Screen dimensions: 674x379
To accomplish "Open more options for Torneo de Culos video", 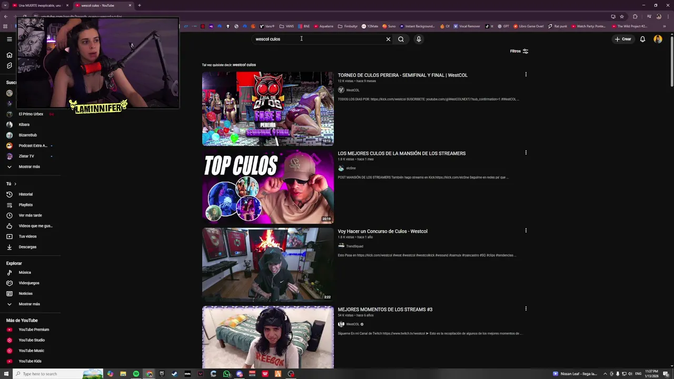I will [526, 74].
